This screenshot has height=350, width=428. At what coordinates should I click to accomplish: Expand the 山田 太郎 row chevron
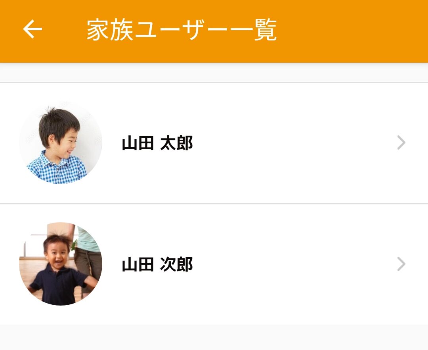click(401, 142)
